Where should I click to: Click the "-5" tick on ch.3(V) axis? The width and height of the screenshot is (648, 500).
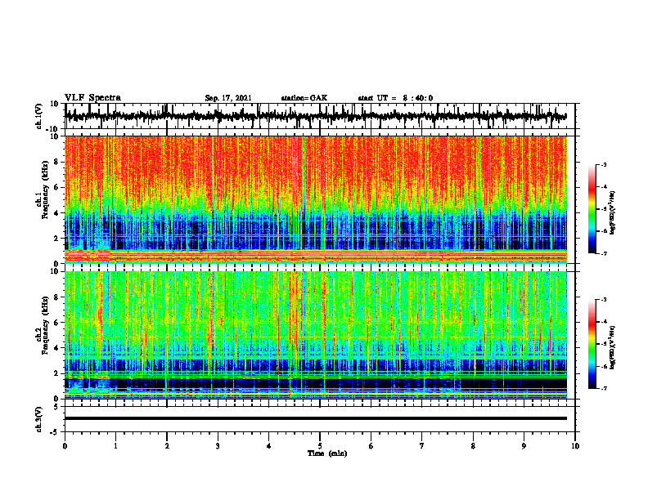(56, 432)
